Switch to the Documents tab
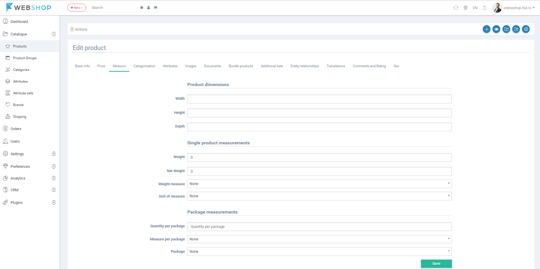 tap(213, 66)
